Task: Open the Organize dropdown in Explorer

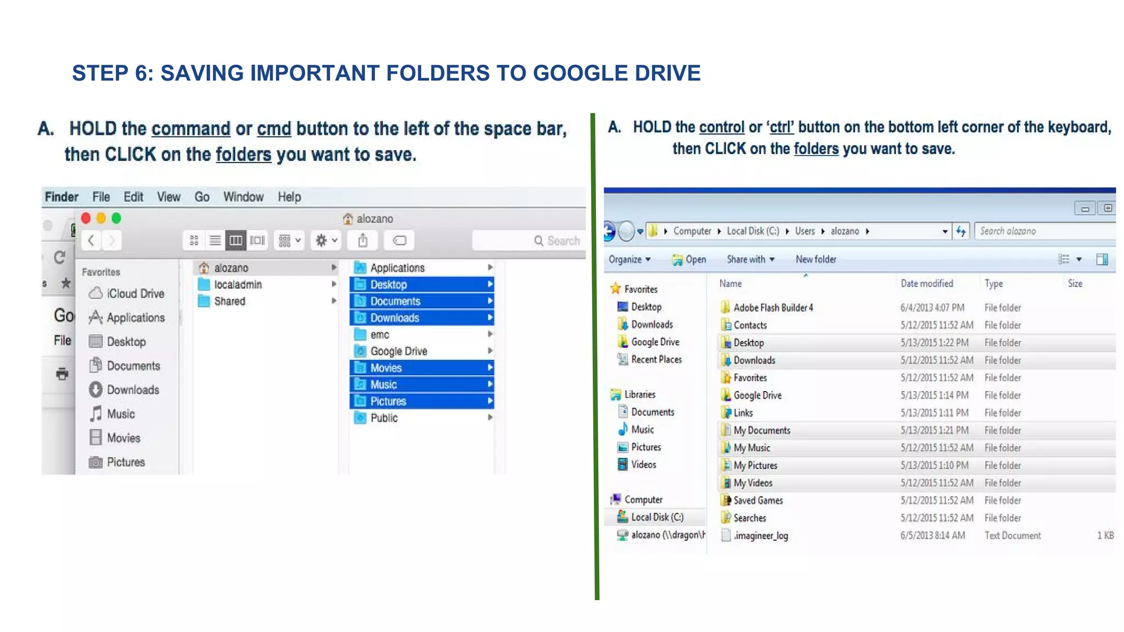Action: click(630, 259)
